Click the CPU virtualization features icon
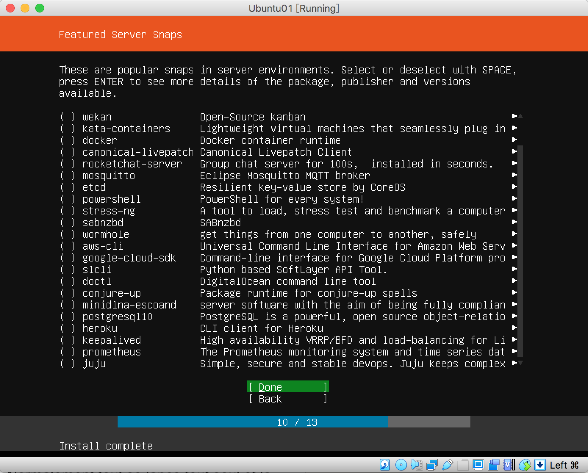 point(509,465)
